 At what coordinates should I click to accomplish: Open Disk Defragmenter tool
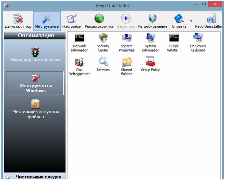(79, 62)
